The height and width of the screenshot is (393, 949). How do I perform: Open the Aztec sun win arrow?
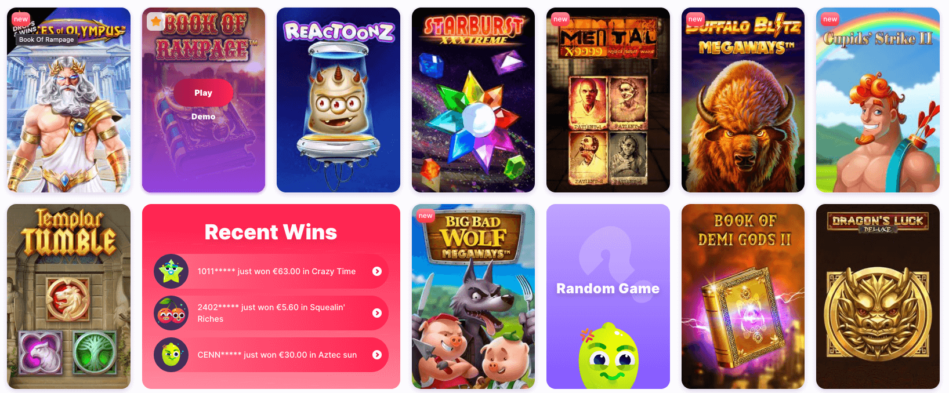pos(377,355)
